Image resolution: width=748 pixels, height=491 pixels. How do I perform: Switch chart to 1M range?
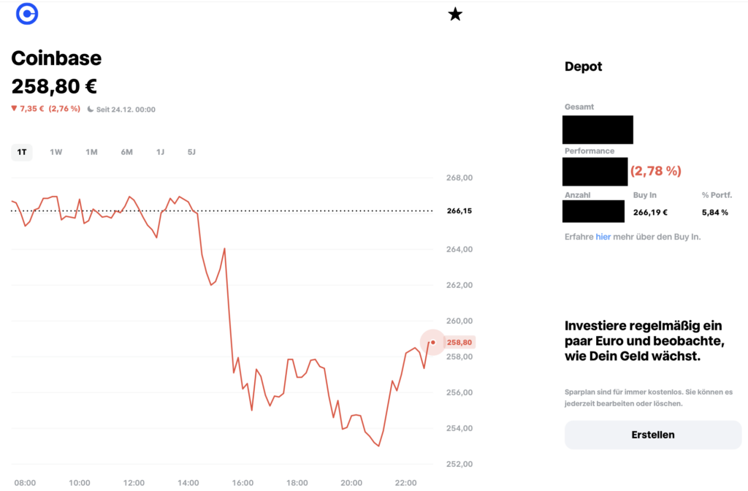91,152
